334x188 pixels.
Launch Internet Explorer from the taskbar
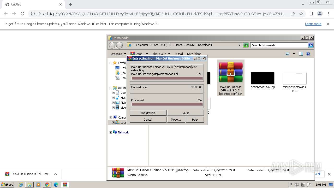[21, 185]
